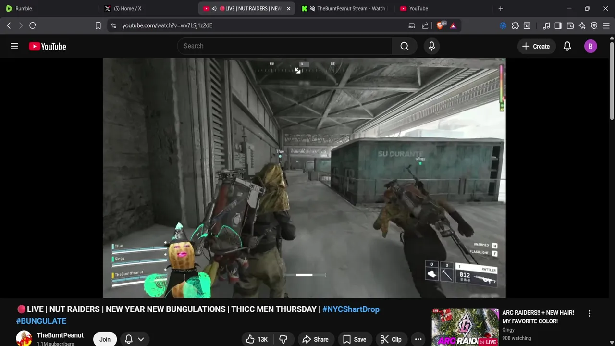Open #NYCShartDrop hashtag link
The height and width of the screenshot is (346, 615).
point(351,309)
